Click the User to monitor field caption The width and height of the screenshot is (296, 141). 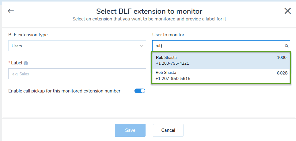pos(168,35)
